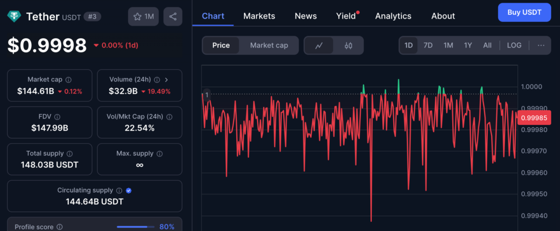Click the FDV info icon
This screenshot has height=231, width=560.
57,117
